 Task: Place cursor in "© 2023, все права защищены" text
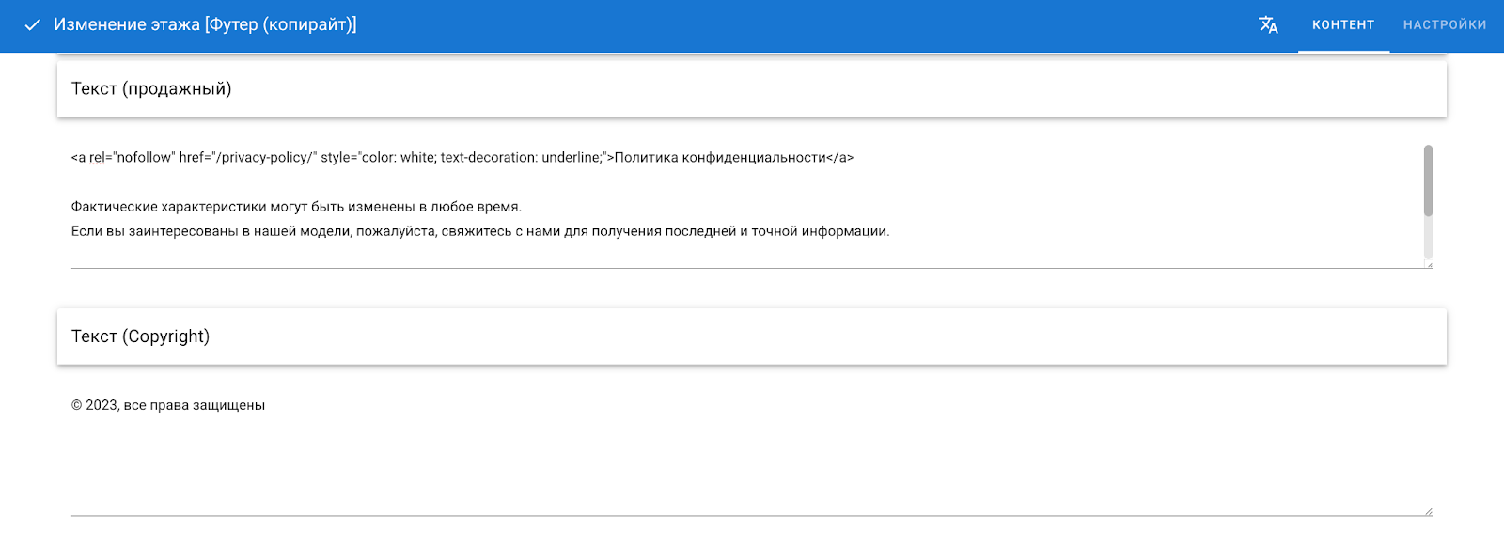[x=169, y=405]
